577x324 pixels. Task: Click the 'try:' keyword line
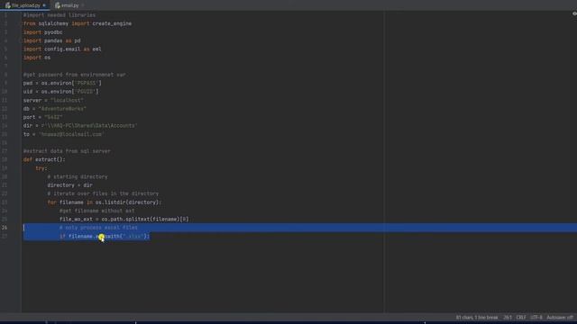pos(41,168)
